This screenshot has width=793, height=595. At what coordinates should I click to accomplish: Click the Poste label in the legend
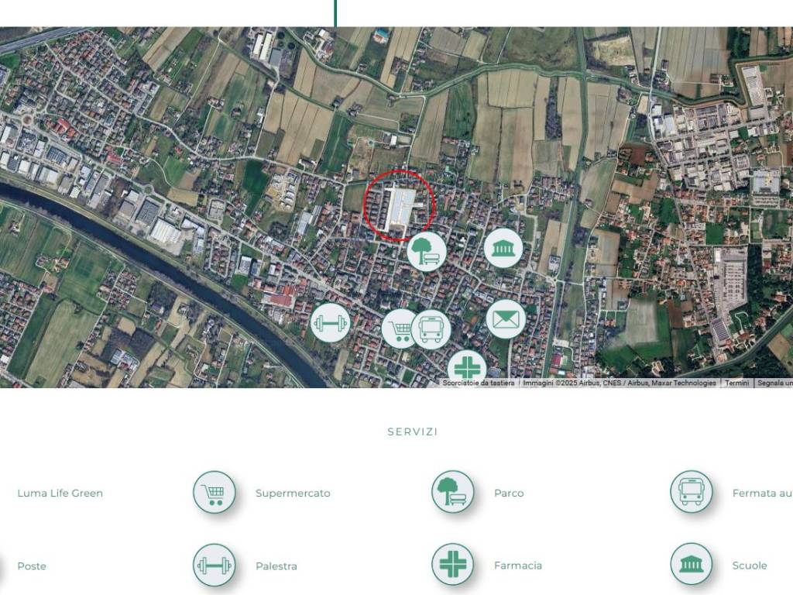click(32, 566)
